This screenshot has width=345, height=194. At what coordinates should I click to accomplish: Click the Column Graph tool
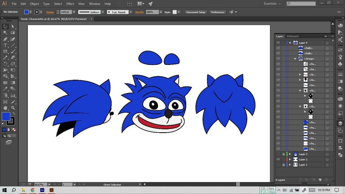13,95
